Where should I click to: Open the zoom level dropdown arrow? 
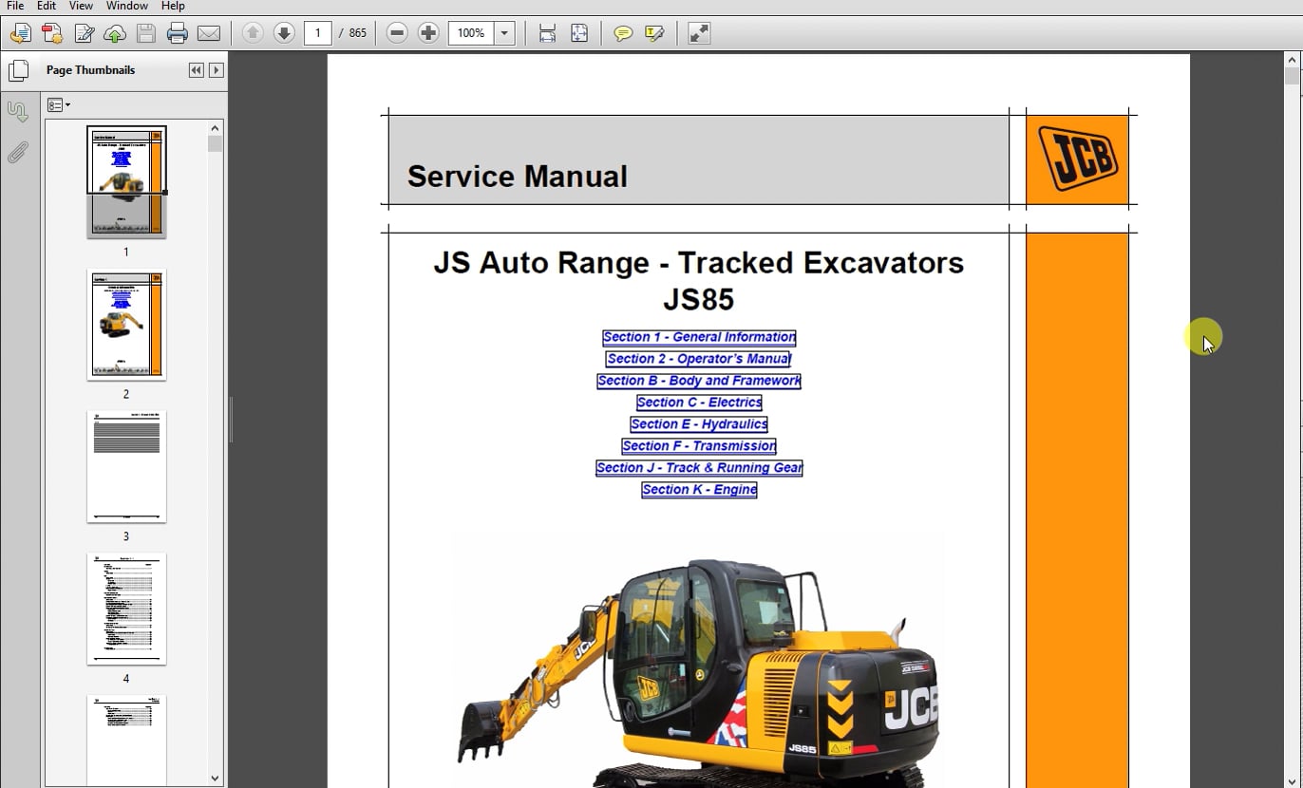(505, 33)
